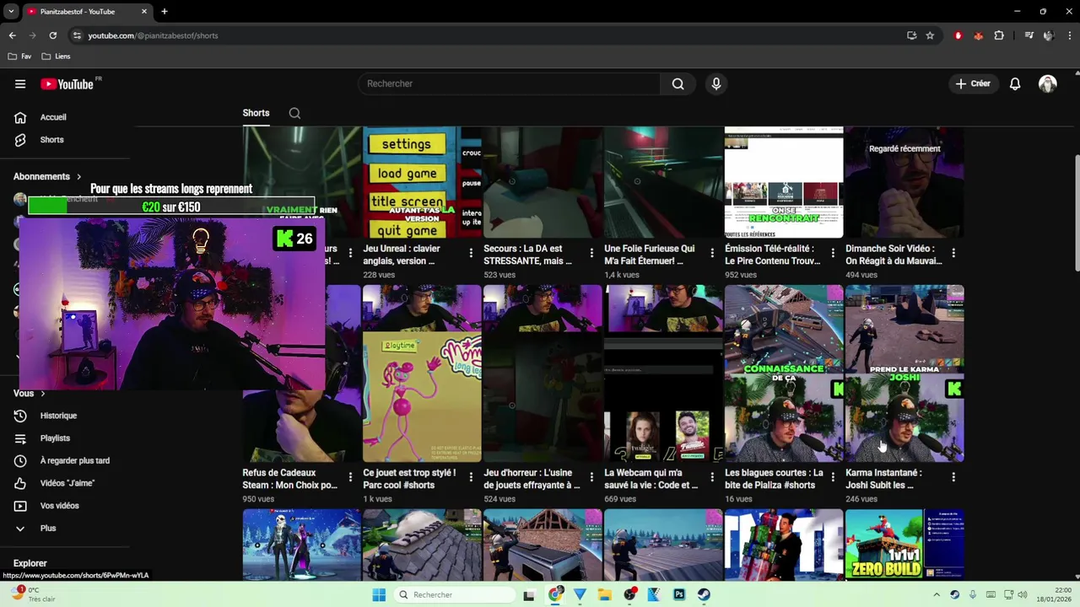
Task: Open the Zero Build 1v1v1 thumbnail
Action: coord(904,545)
